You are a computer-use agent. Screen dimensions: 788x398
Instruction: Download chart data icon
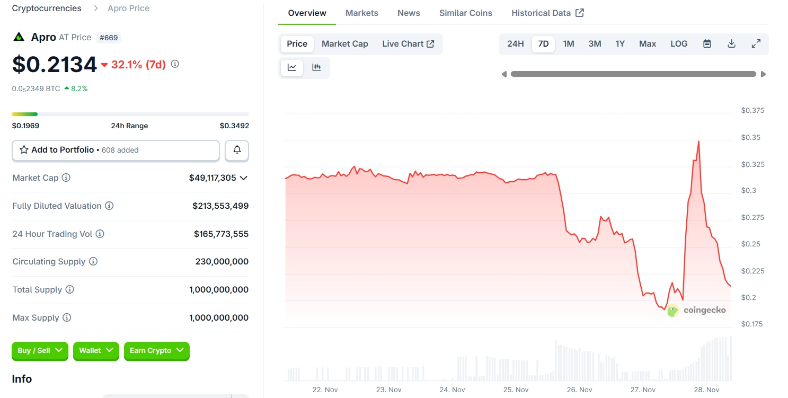pos(731,44)
